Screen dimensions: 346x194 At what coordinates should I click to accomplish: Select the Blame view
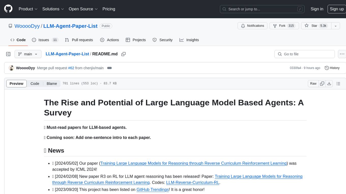(x=52, y=84)
